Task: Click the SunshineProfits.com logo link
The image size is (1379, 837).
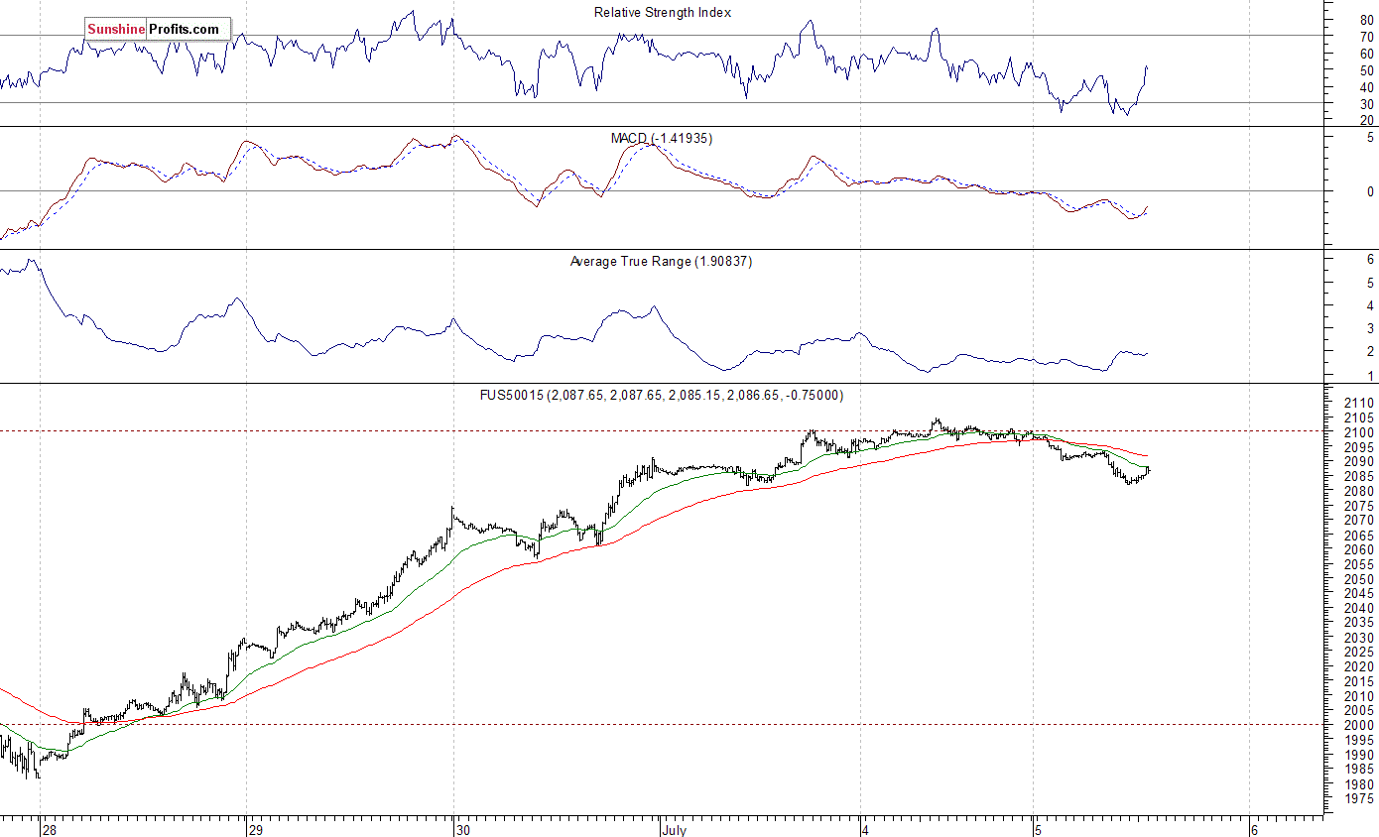Action: pos(157,30)
